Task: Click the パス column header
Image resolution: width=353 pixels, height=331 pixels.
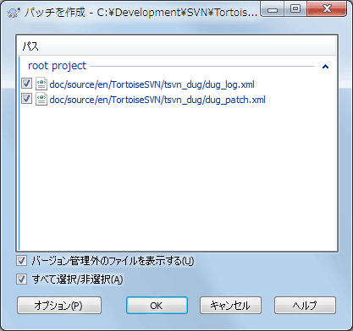Action: 177,46
